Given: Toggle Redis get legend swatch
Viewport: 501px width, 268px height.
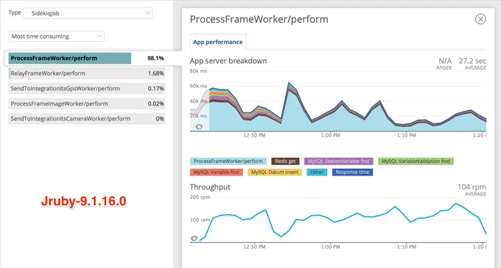Looking at the screenshot, I should click(x=285, y=161).
